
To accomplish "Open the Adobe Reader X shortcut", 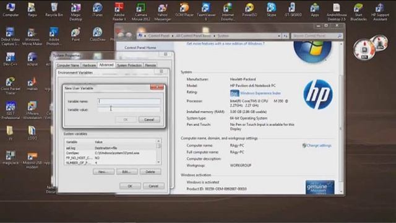I will click(x=119, y=12).
